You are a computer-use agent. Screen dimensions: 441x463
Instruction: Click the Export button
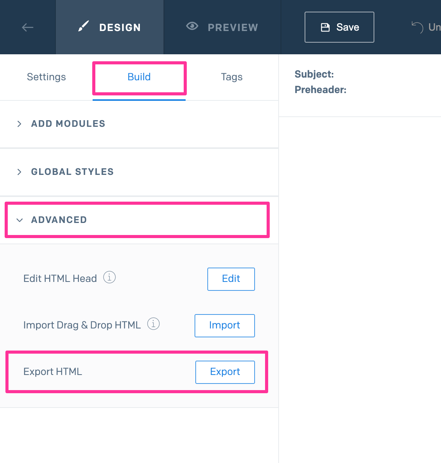[x=225, y=372]
